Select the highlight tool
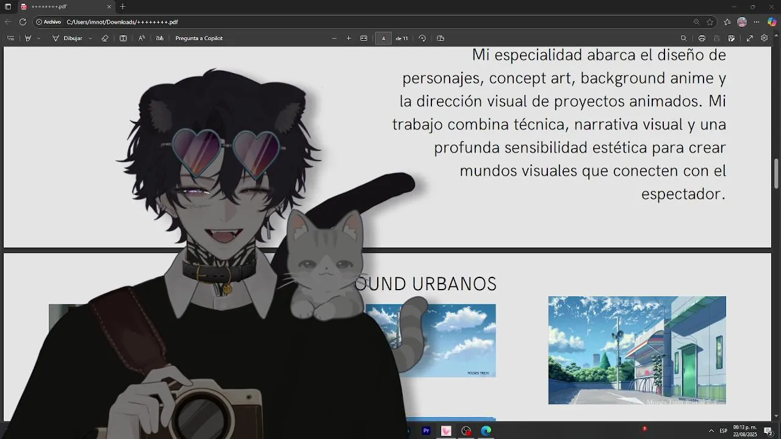 point(27,38)
